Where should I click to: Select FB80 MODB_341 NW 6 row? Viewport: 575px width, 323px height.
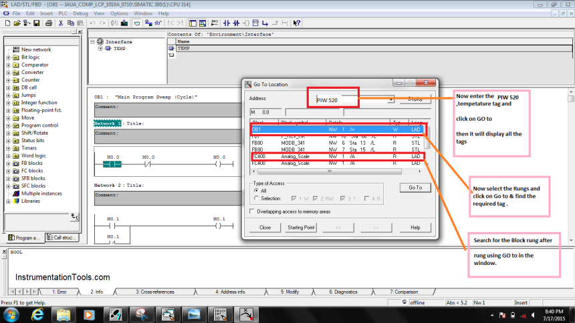point(338,143)
